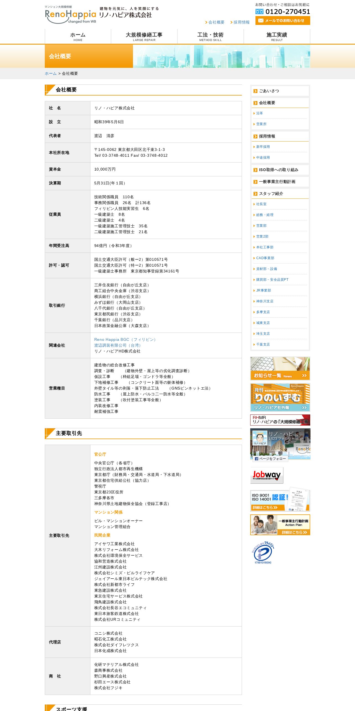
Task: Click the Facebook page widget avatar
Action: point(260,438)
